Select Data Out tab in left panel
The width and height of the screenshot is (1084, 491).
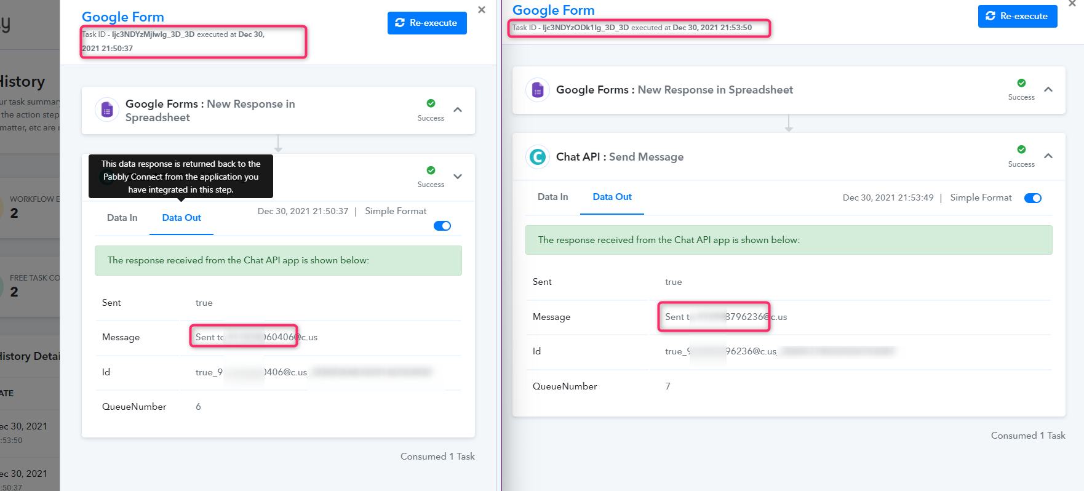(181, 218)
